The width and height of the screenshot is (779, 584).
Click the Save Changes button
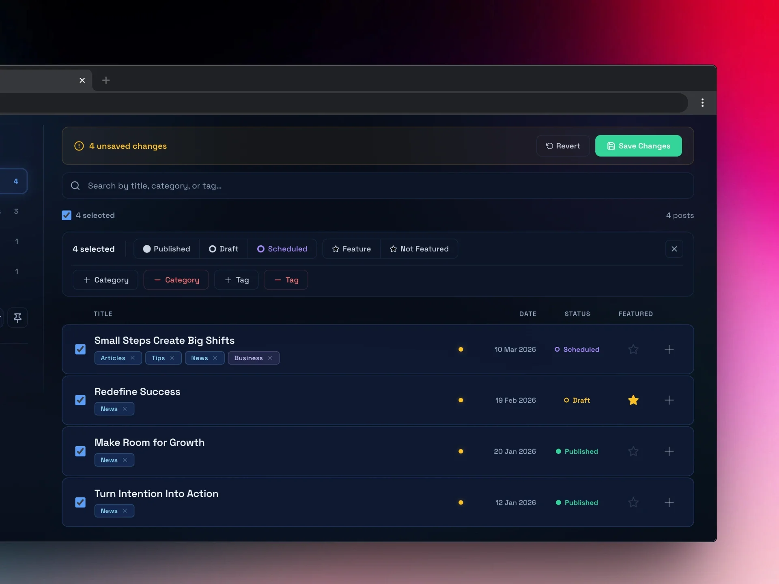[638, 146]
